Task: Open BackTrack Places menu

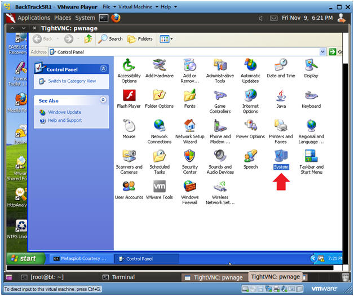Action: coord(63,18)
